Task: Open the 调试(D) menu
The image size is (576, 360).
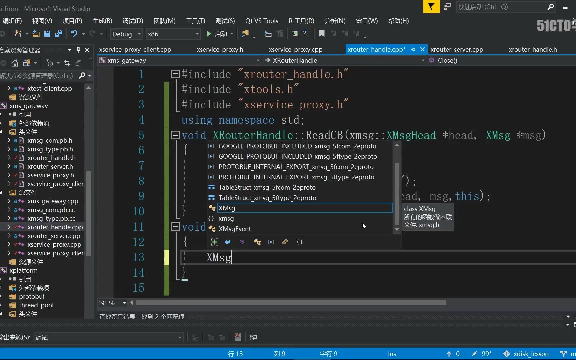Action: click(x=133, y=21)
